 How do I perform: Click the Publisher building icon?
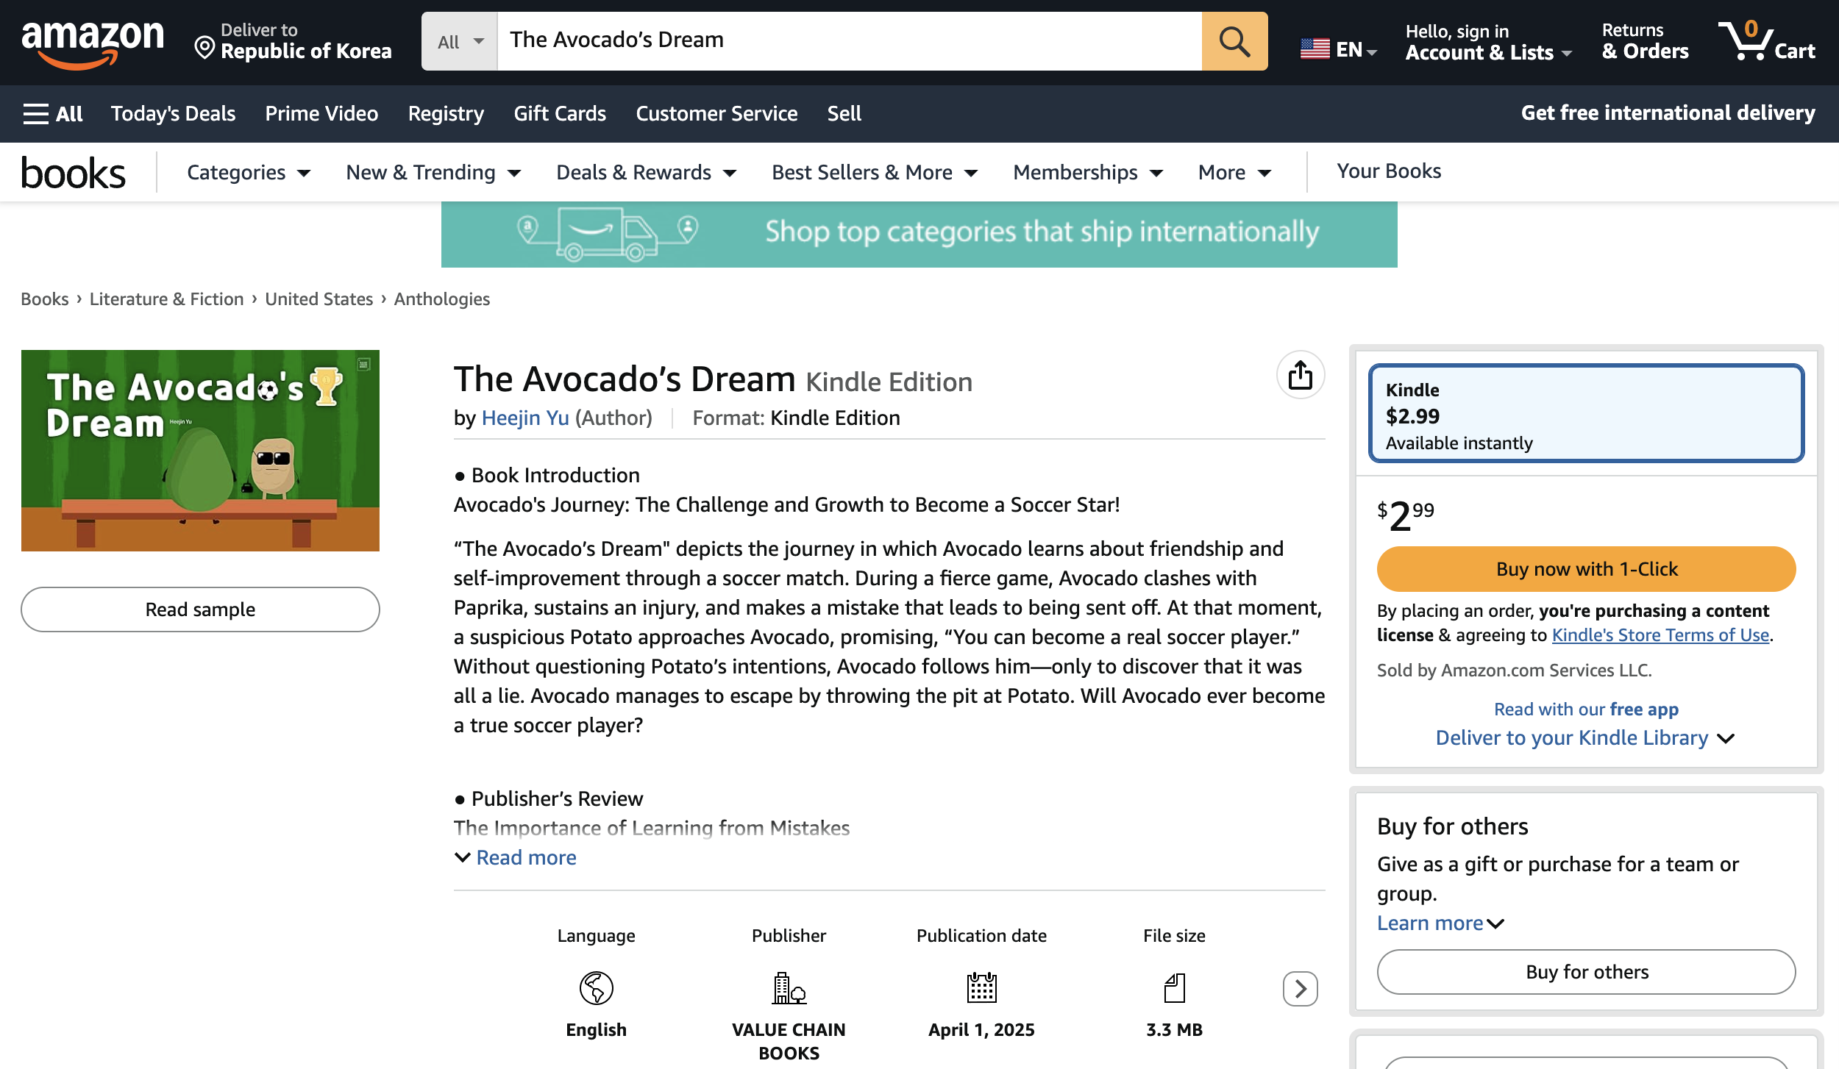click(x=789, y=987)
